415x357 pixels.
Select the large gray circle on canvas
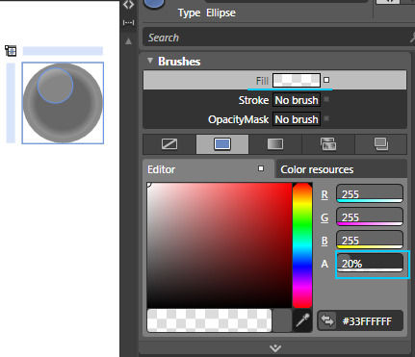pyautogui.click(x=63, y=103)
